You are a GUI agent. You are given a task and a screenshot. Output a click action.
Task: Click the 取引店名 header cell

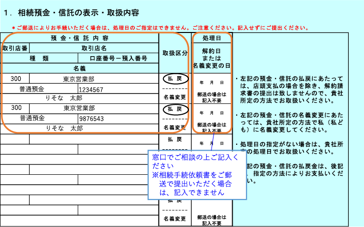tap(93, 48)
